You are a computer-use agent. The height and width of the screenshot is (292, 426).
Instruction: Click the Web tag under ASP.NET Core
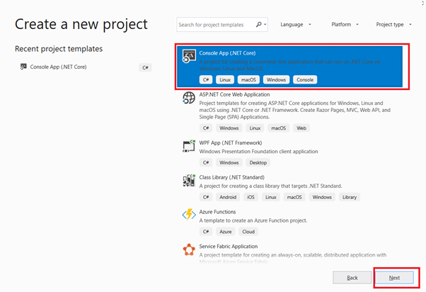click(301, 128)
